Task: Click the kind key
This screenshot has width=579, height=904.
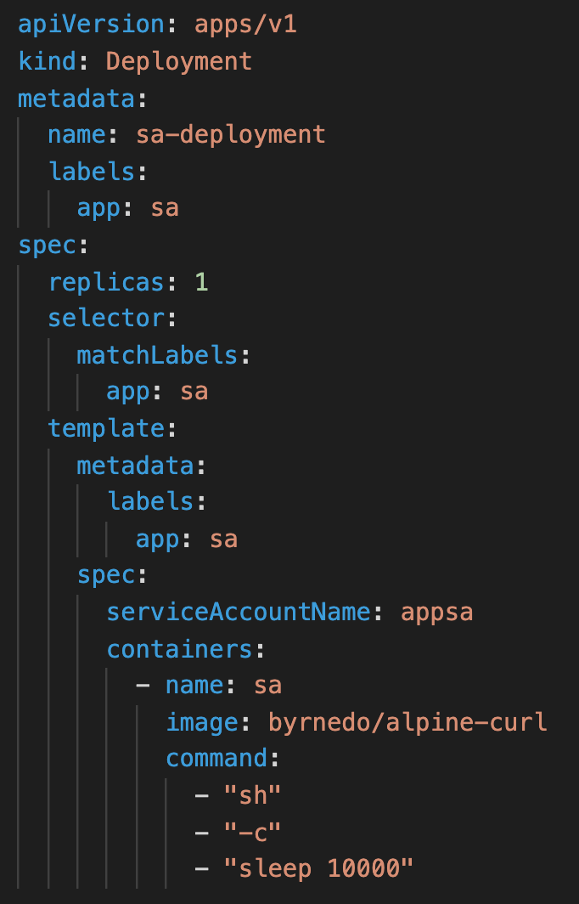Action: coord(47,61)
